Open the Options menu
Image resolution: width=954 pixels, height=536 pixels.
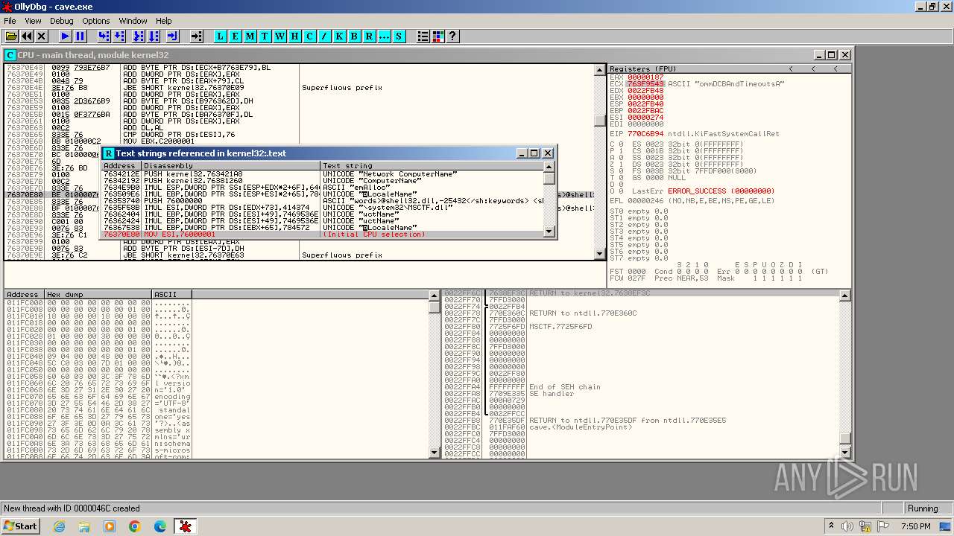[x=95, y=21]
